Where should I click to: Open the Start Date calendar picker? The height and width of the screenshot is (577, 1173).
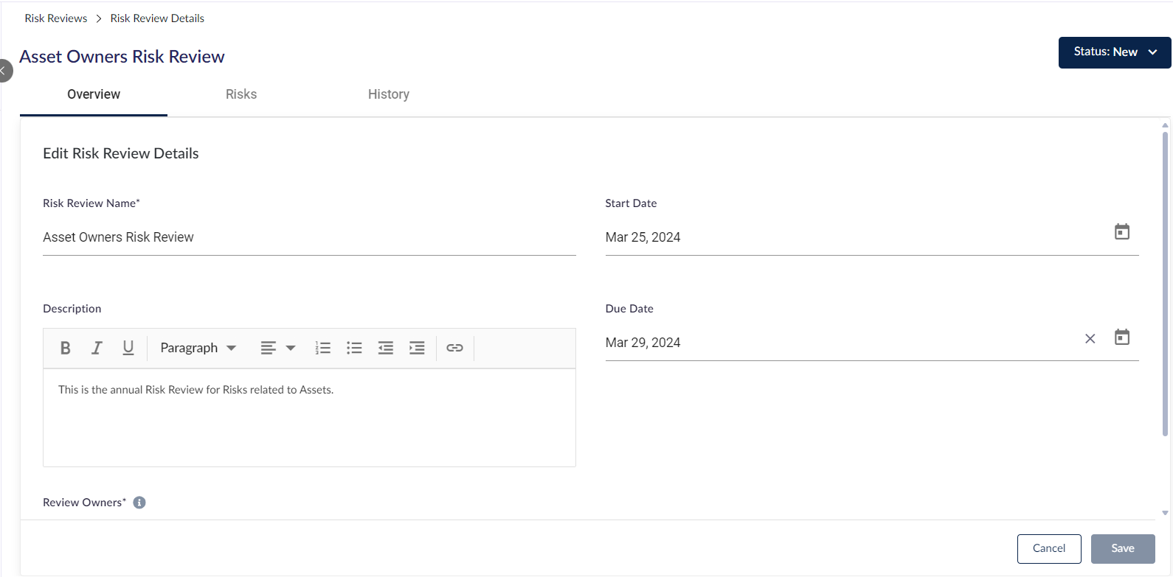[1122, 232]
